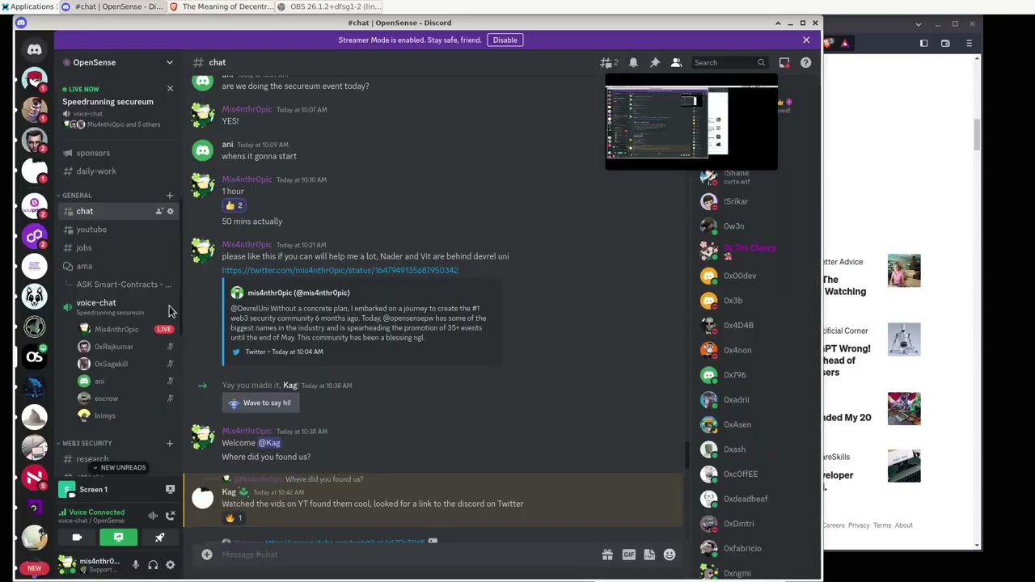Stop streaming Screen 1
1035x582 pixels.
(x=170, y=489)
